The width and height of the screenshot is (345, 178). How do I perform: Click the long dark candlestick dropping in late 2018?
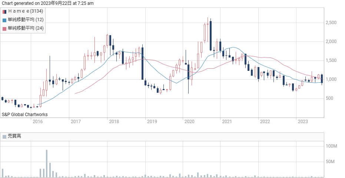coord(142,63)
